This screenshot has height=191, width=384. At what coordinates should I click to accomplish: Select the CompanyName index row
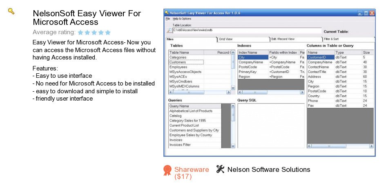click(271, 62)
